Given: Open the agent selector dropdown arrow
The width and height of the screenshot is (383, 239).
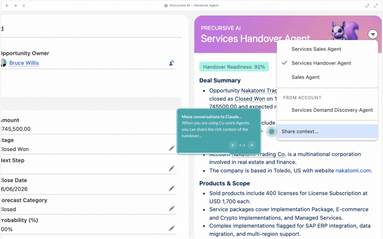Looking at the screenshot, I should point(373,35).
